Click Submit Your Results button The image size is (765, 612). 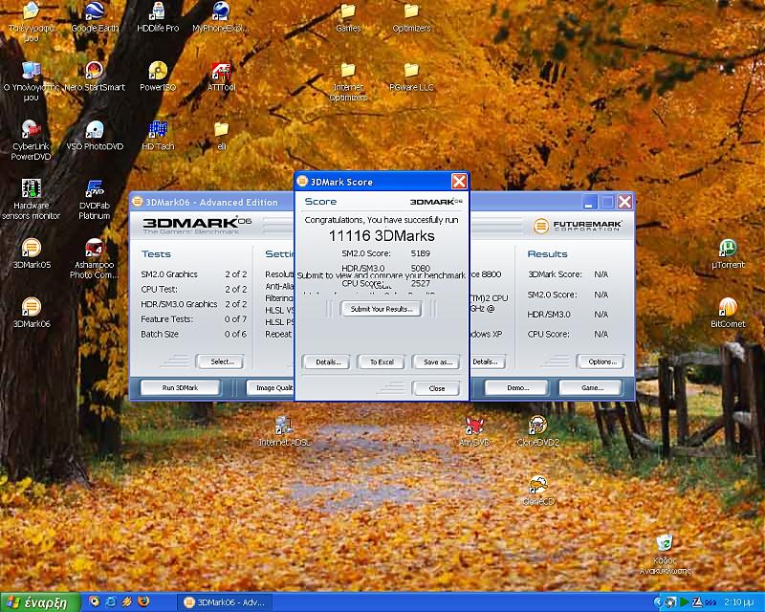(382, 309)
